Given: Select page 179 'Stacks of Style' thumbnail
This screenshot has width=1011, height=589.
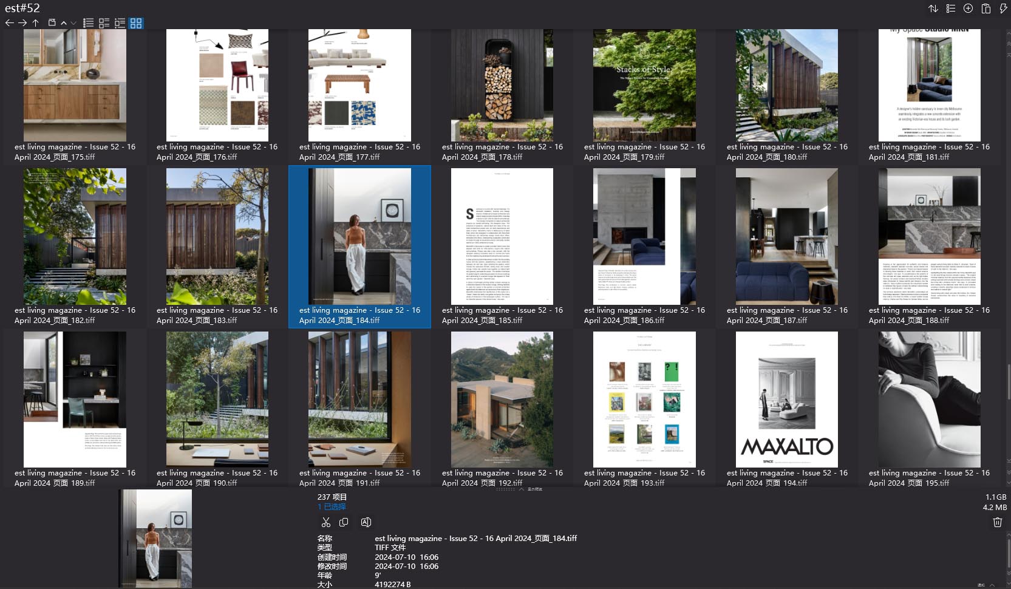Looking at the screenshot, I should coord(644,85).
